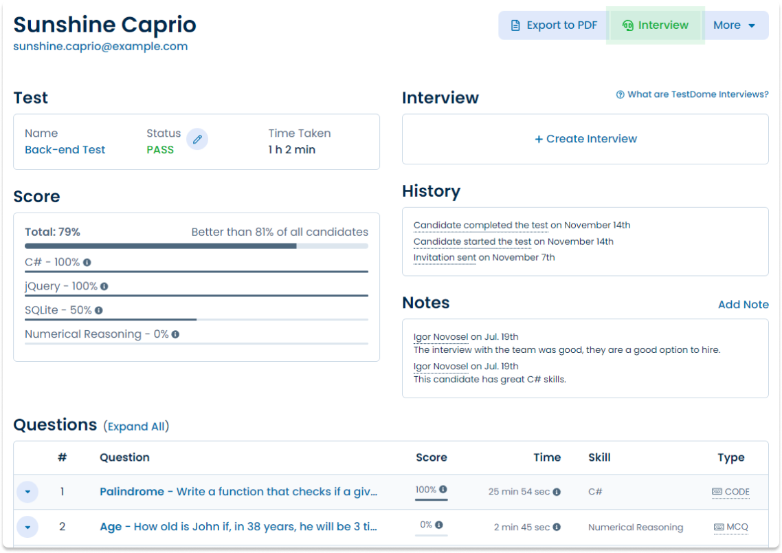Open the Back-end Test link
The image size is (782, 553).
[65, 149]
